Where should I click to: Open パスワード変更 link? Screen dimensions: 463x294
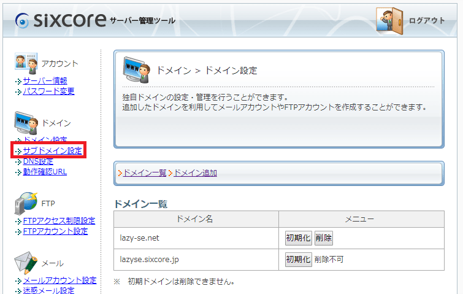48,91
